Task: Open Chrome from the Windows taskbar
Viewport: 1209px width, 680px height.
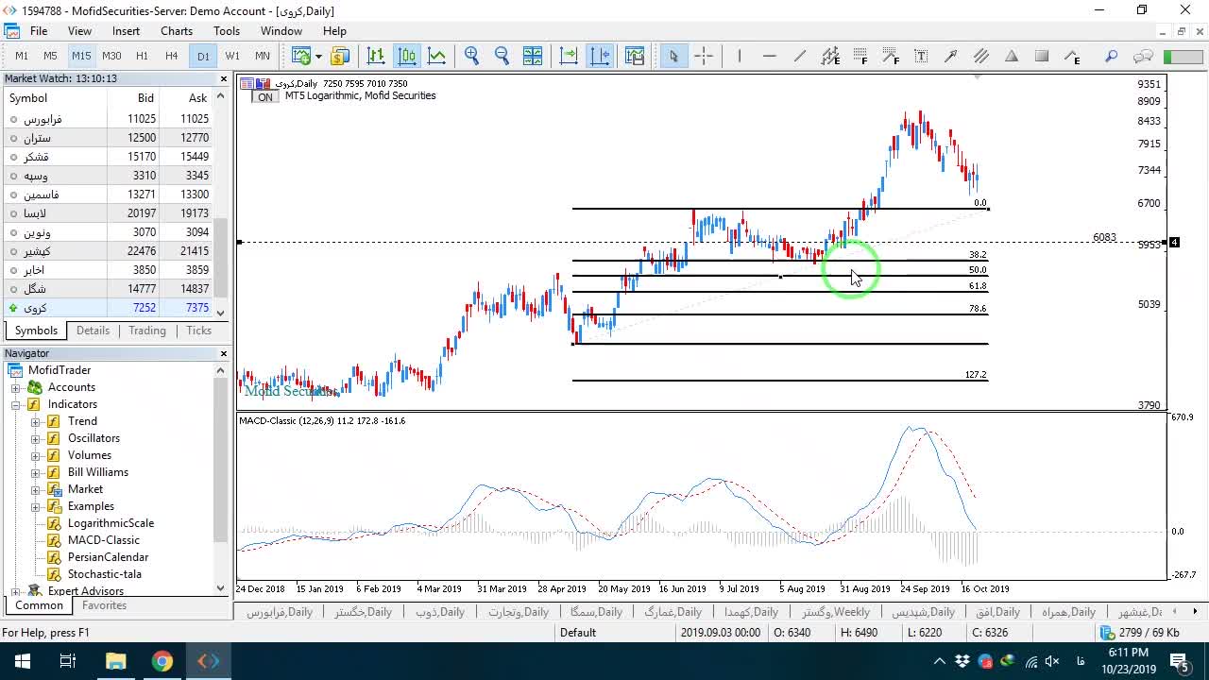Action: 162,661
